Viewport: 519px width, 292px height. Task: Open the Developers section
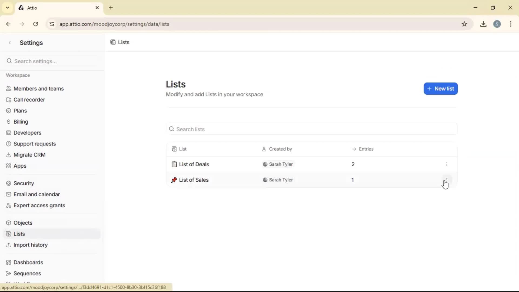[x=27, y=132]
